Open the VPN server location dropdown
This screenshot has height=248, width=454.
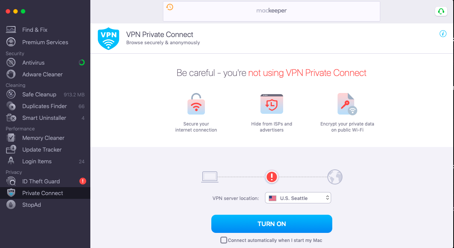click(298, 198)
